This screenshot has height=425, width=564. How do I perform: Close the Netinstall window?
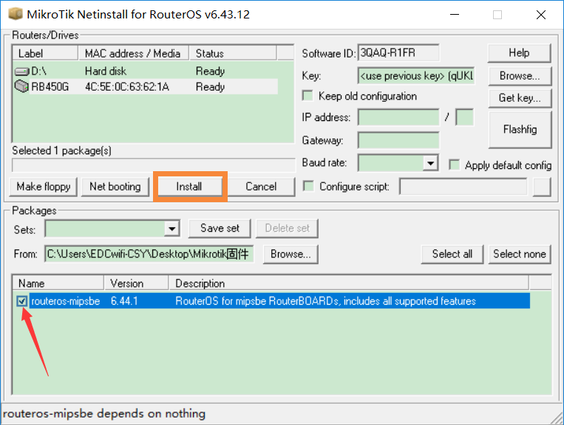(x=541, y=15)
